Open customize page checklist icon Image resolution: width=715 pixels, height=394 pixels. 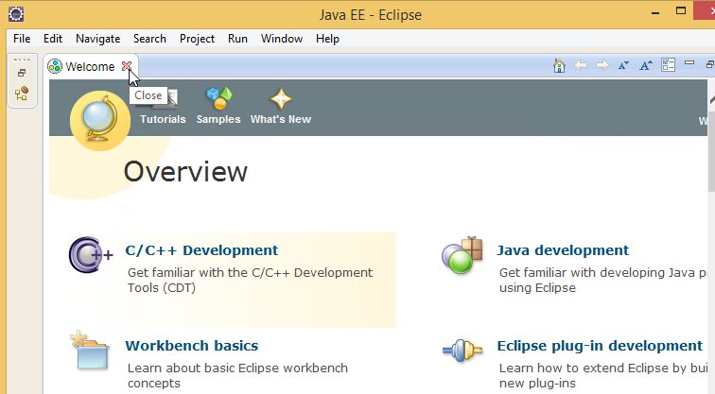668,65
